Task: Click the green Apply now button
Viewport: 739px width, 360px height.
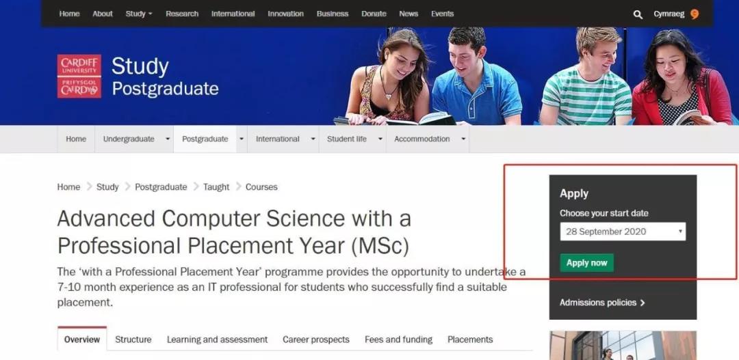Action: (587, 262)
